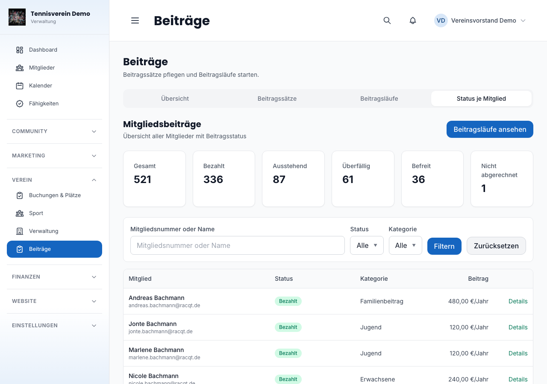
Task: Open the notifications bell icon
Action: [x=413, y=20]
